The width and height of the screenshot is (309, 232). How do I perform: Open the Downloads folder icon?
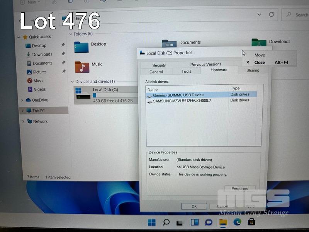[x=259, y=44]
